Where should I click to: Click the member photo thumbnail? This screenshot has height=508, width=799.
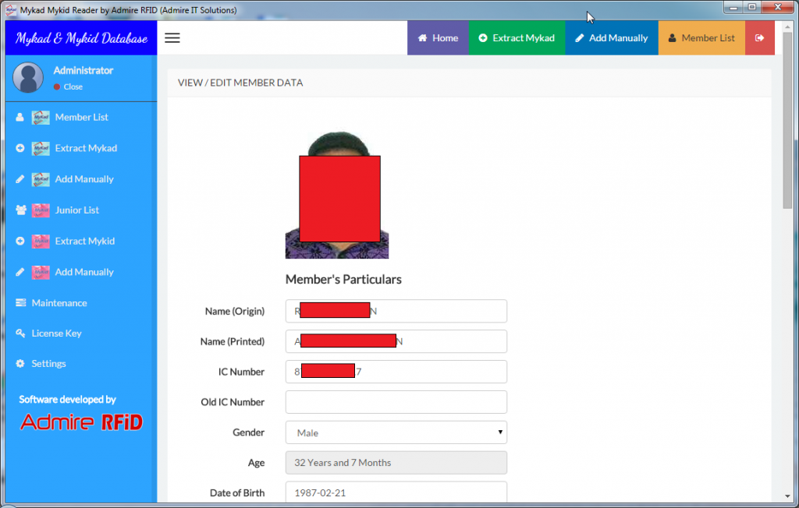click(337, 196)
